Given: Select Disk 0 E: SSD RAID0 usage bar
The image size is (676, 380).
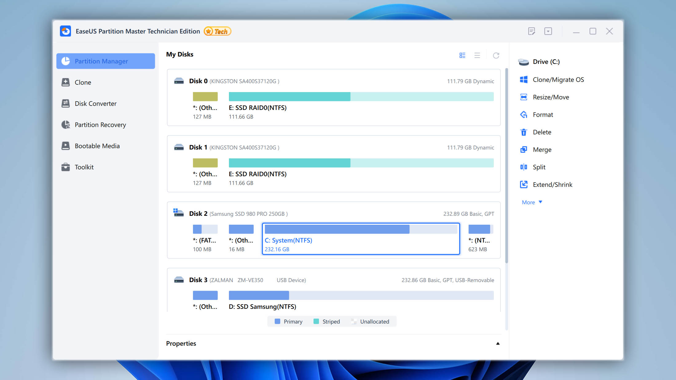Looking at the screenshot, I should tap(361, 97).
